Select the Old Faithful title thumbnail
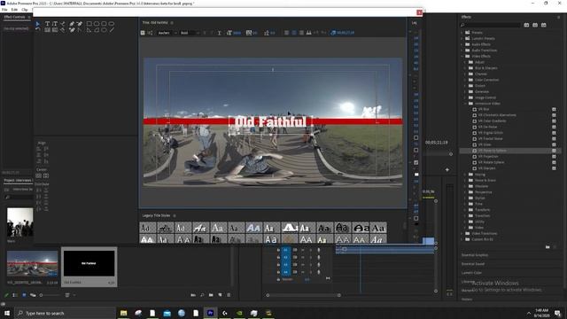Screen dimensions: 567x319 89,264
